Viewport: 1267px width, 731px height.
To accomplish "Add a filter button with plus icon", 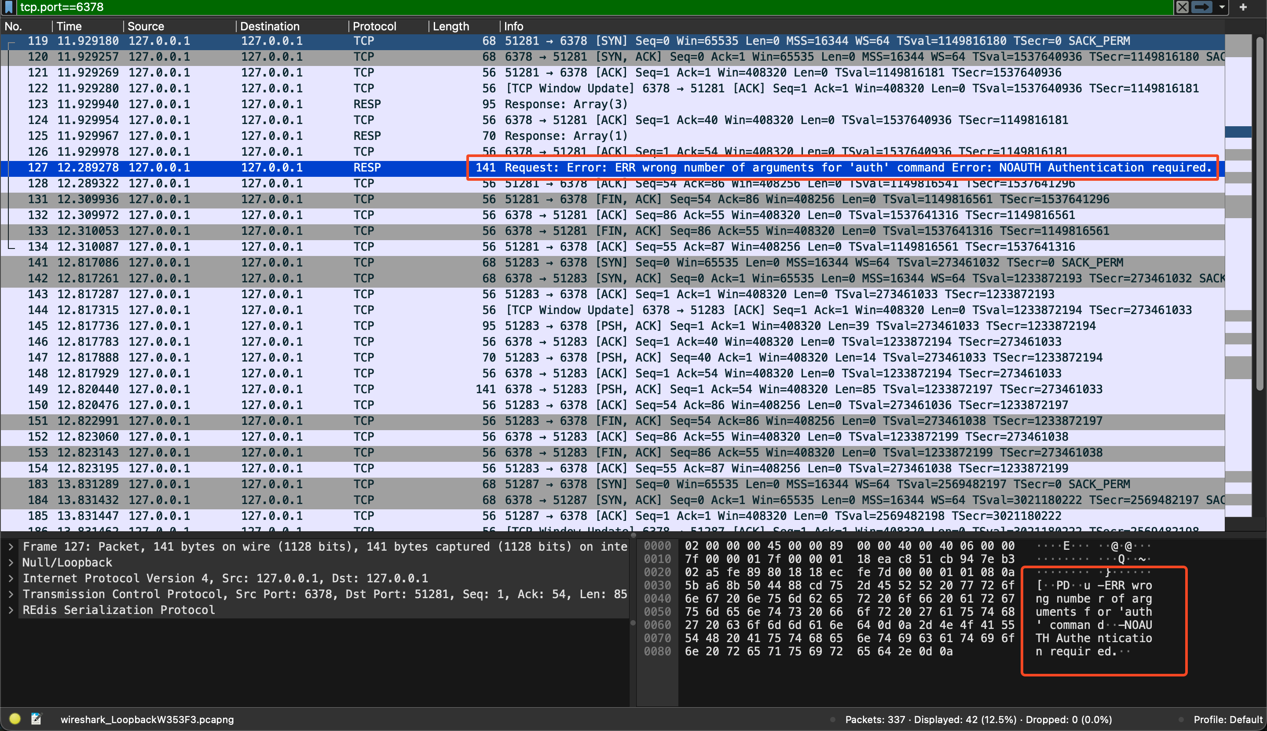I will [1243, 7].
